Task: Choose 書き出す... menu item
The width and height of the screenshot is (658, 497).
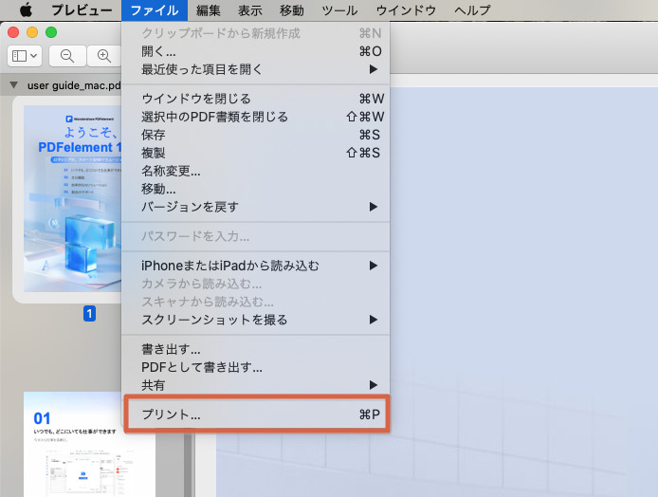Action: pos(256,349)
